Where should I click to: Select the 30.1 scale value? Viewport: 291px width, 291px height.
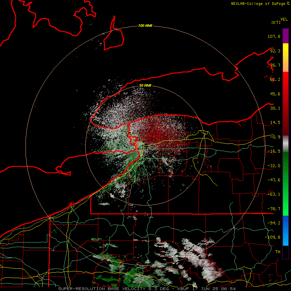[x=275, y=108]
